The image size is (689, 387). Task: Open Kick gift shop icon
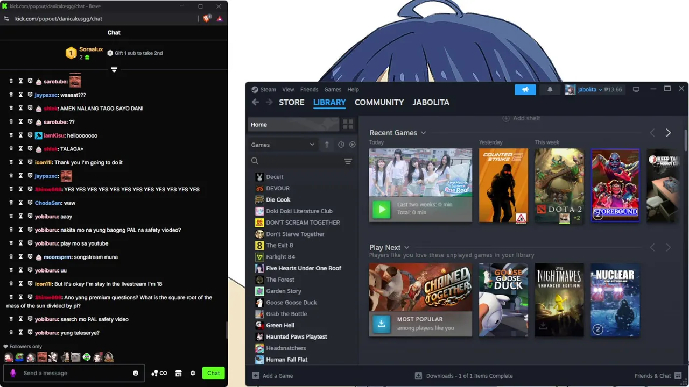click(x=179, y=373)
